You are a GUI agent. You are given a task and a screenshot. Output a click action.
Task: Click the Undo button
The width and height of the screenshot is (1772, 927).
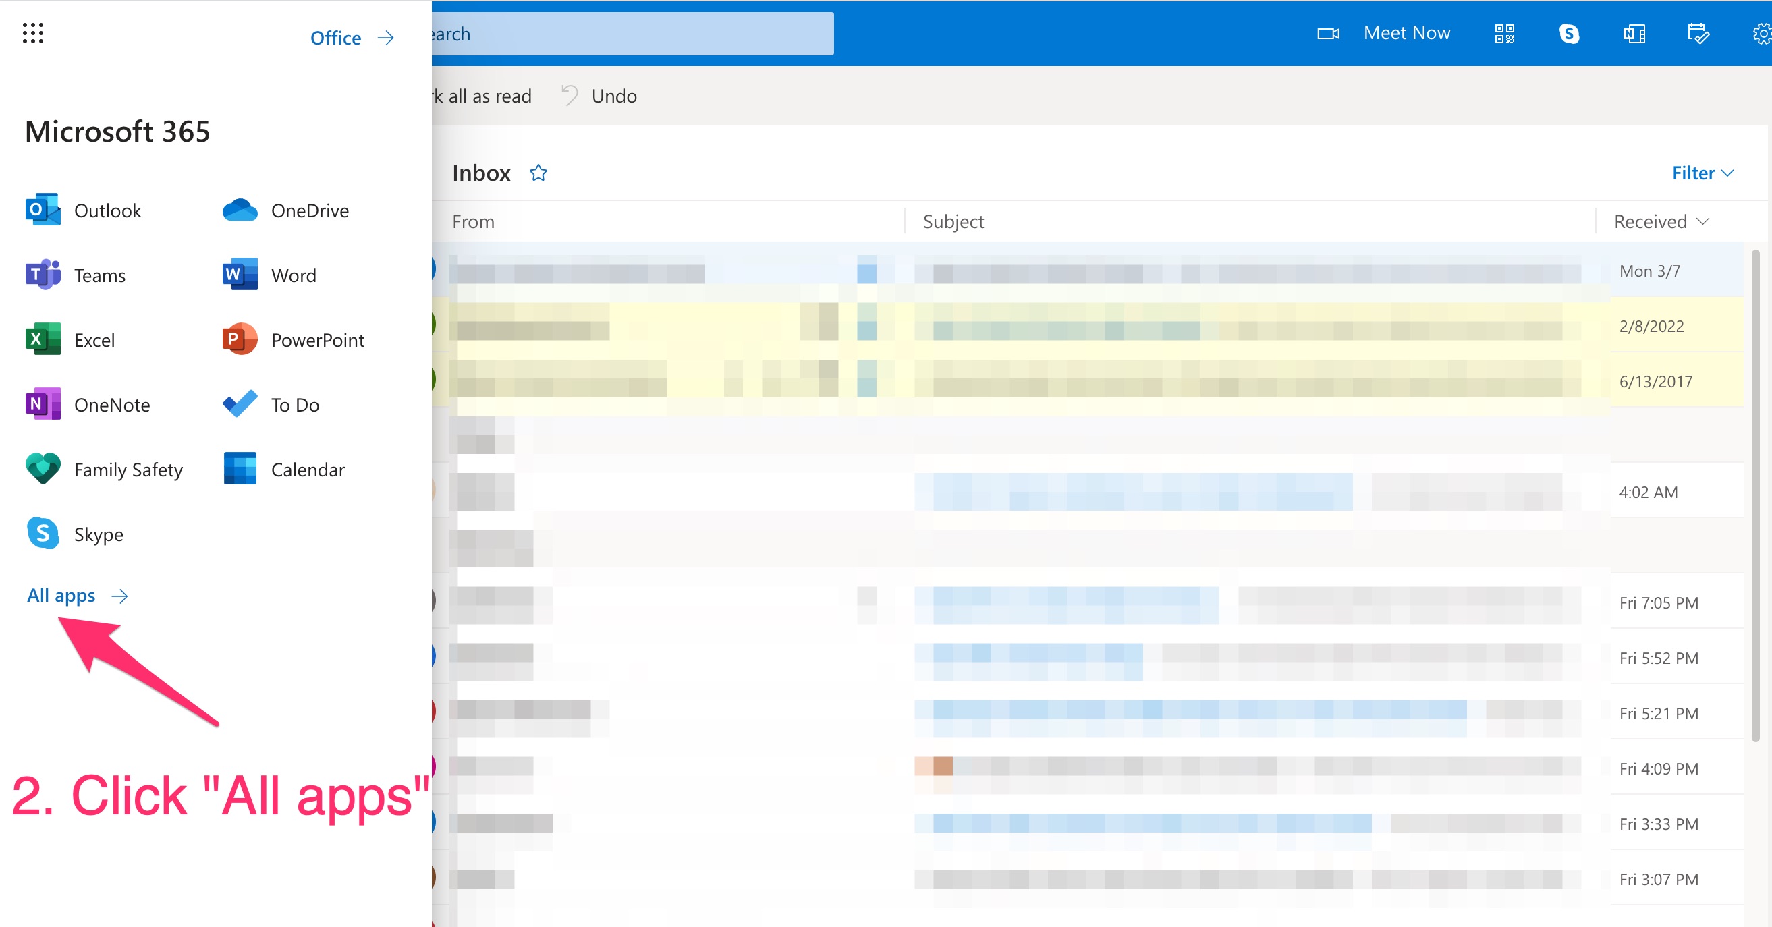point(599,96)
